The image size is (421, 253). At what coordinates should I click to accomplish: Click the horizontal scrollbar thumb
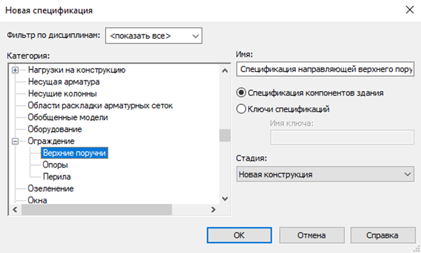(97, 209)
